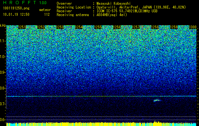199x126 pixels.
Task: Click the Receiver field label
Action: (64, 11)
